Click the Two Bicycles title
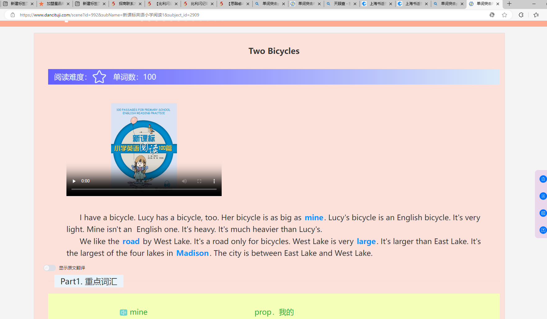This screenshot has width=547, height=319. (x=274, y=51)
